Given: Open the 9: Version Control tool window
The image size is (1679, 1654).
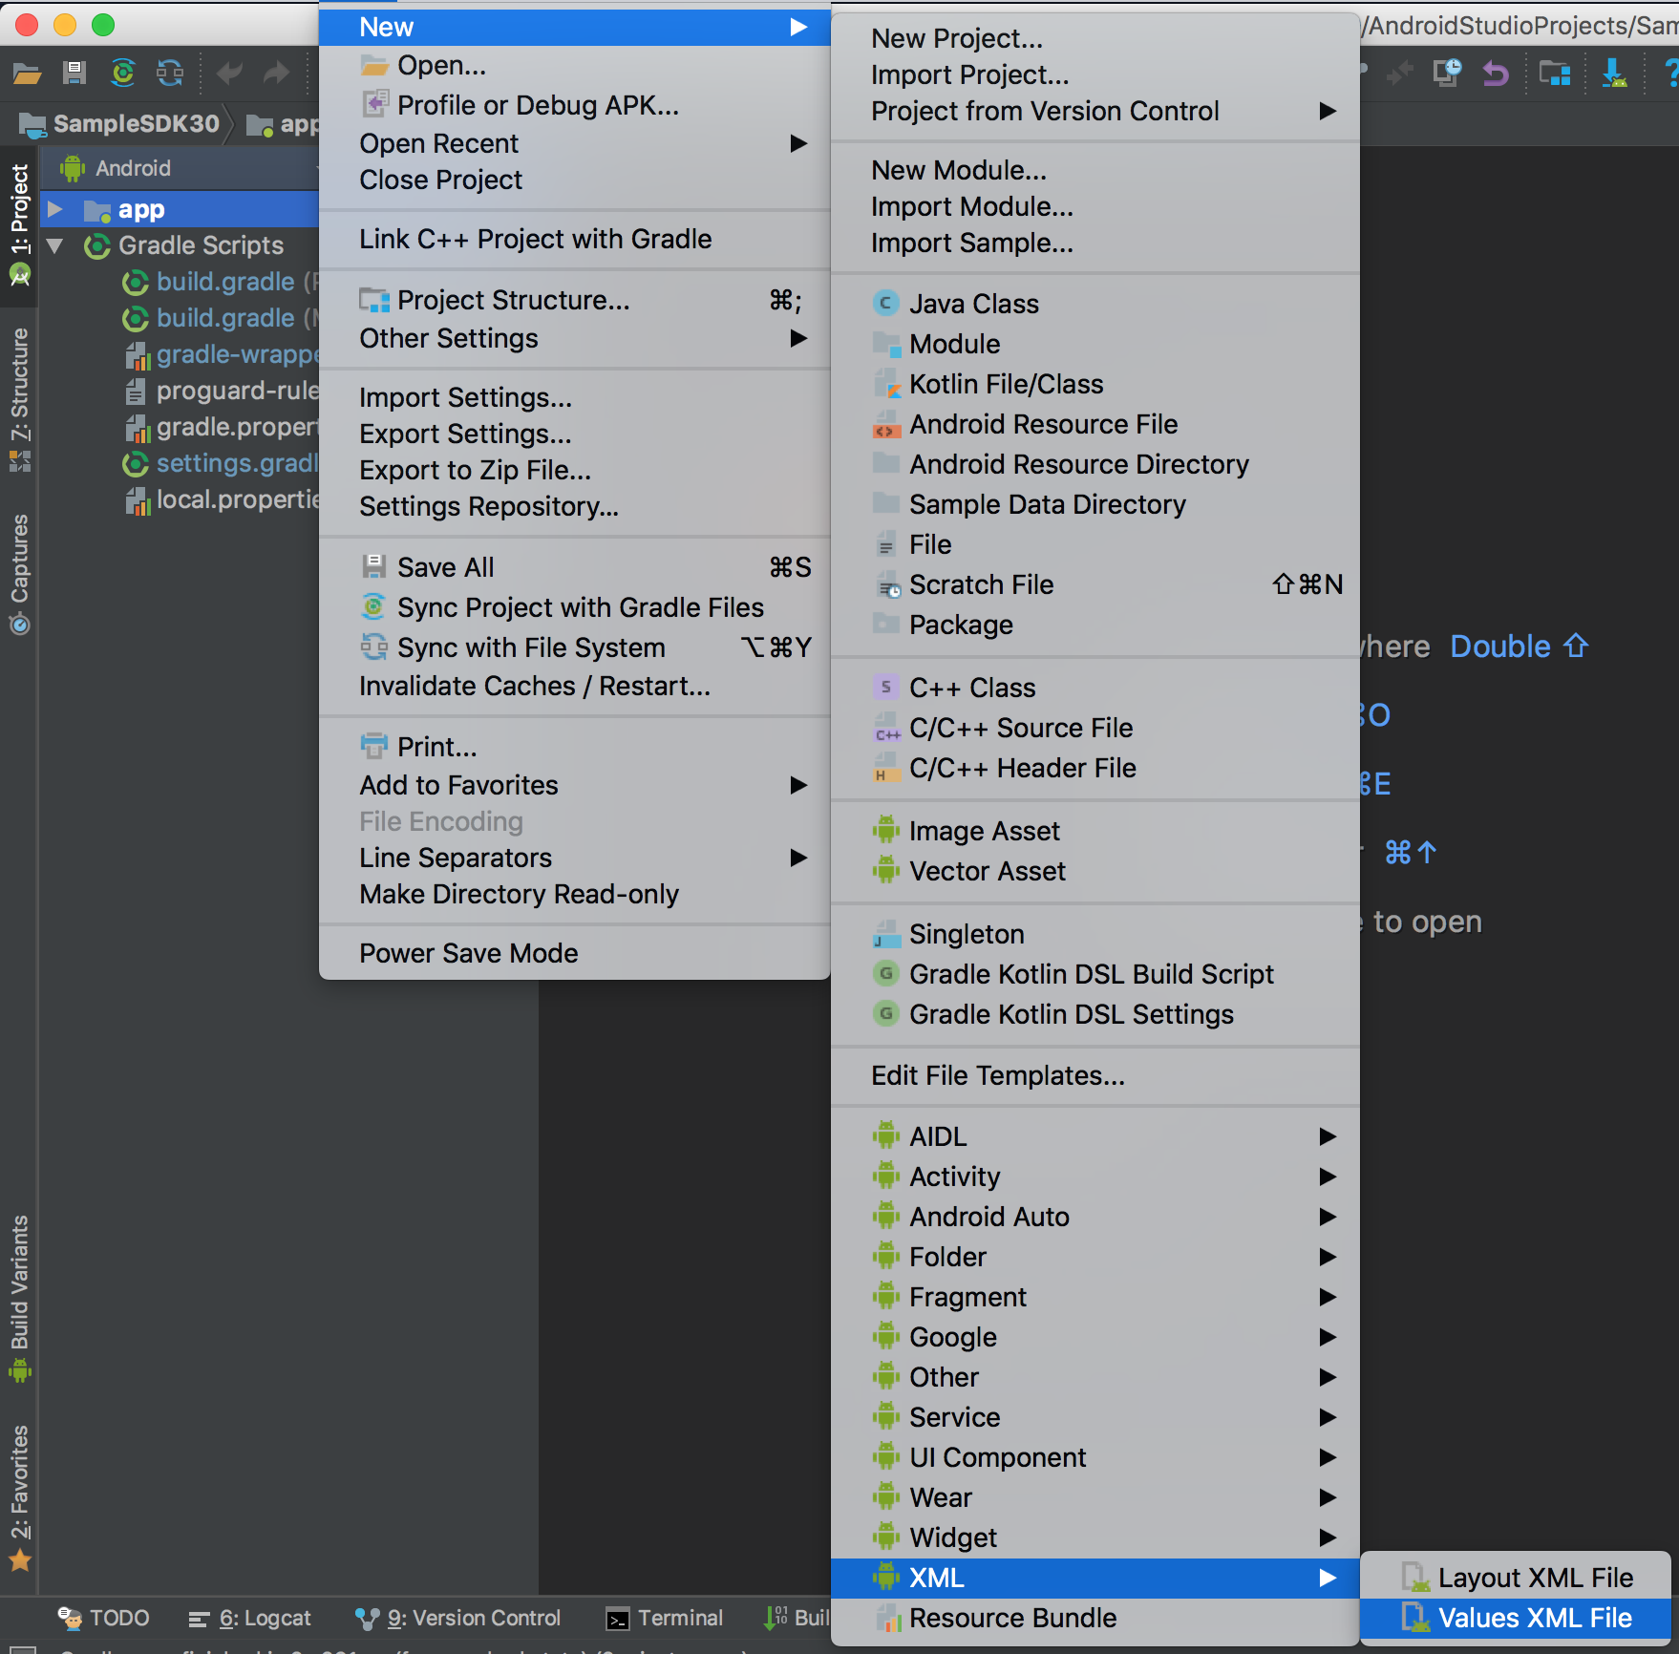Looking at the screenshot, I should [458, 1618].
